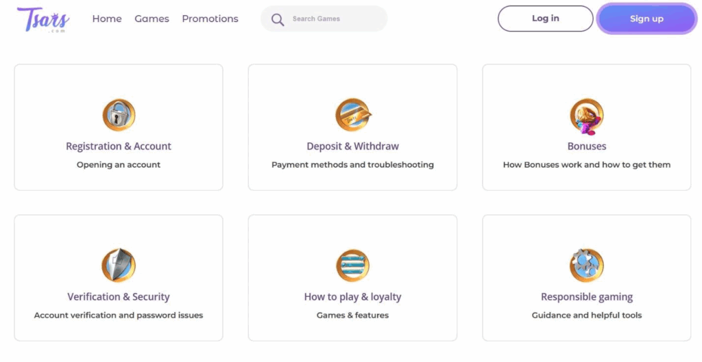
Task: Click the credit card Deposit & Withdraw icon
Action: point(352,115)
